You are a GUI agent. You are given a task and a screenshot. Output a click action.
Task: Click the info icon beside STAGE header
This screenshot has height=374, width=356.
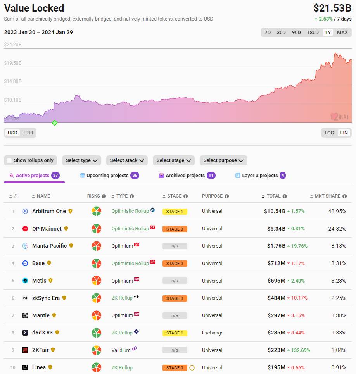click(x=185, y=196)
